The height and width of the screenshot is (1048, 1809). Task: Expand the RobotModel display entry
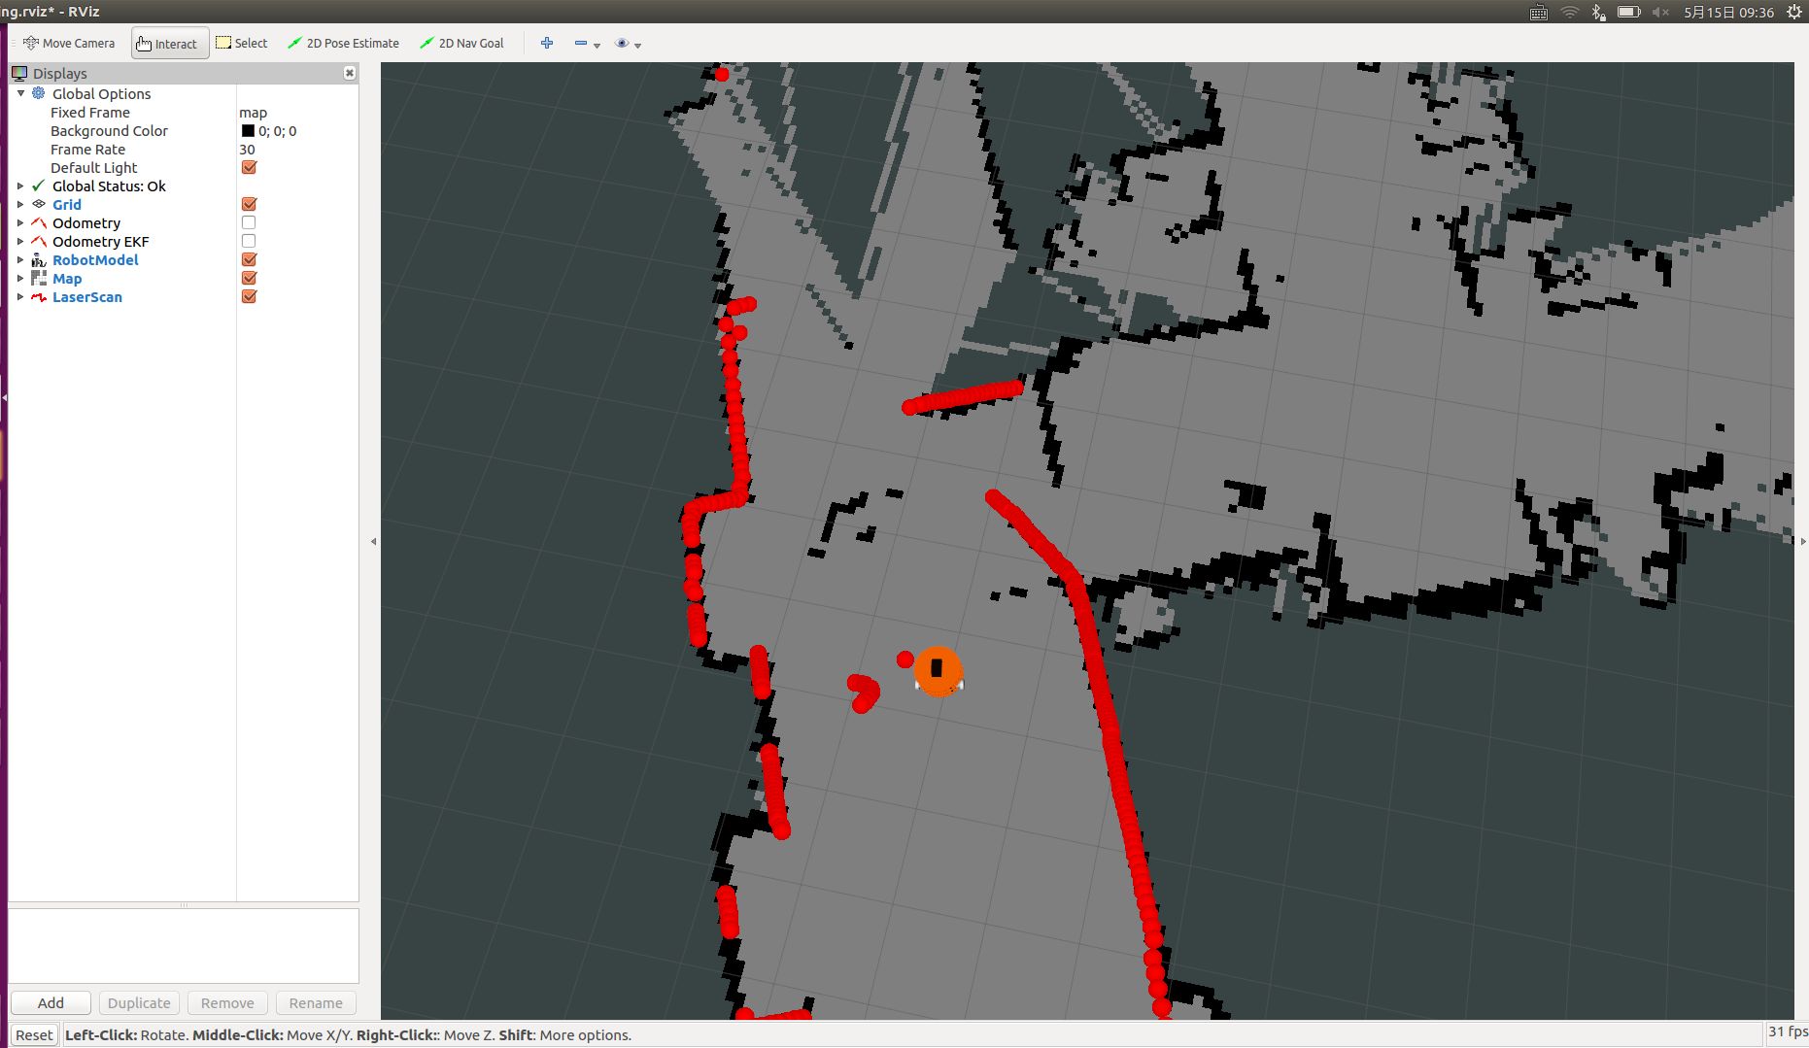tap(20, 259)
